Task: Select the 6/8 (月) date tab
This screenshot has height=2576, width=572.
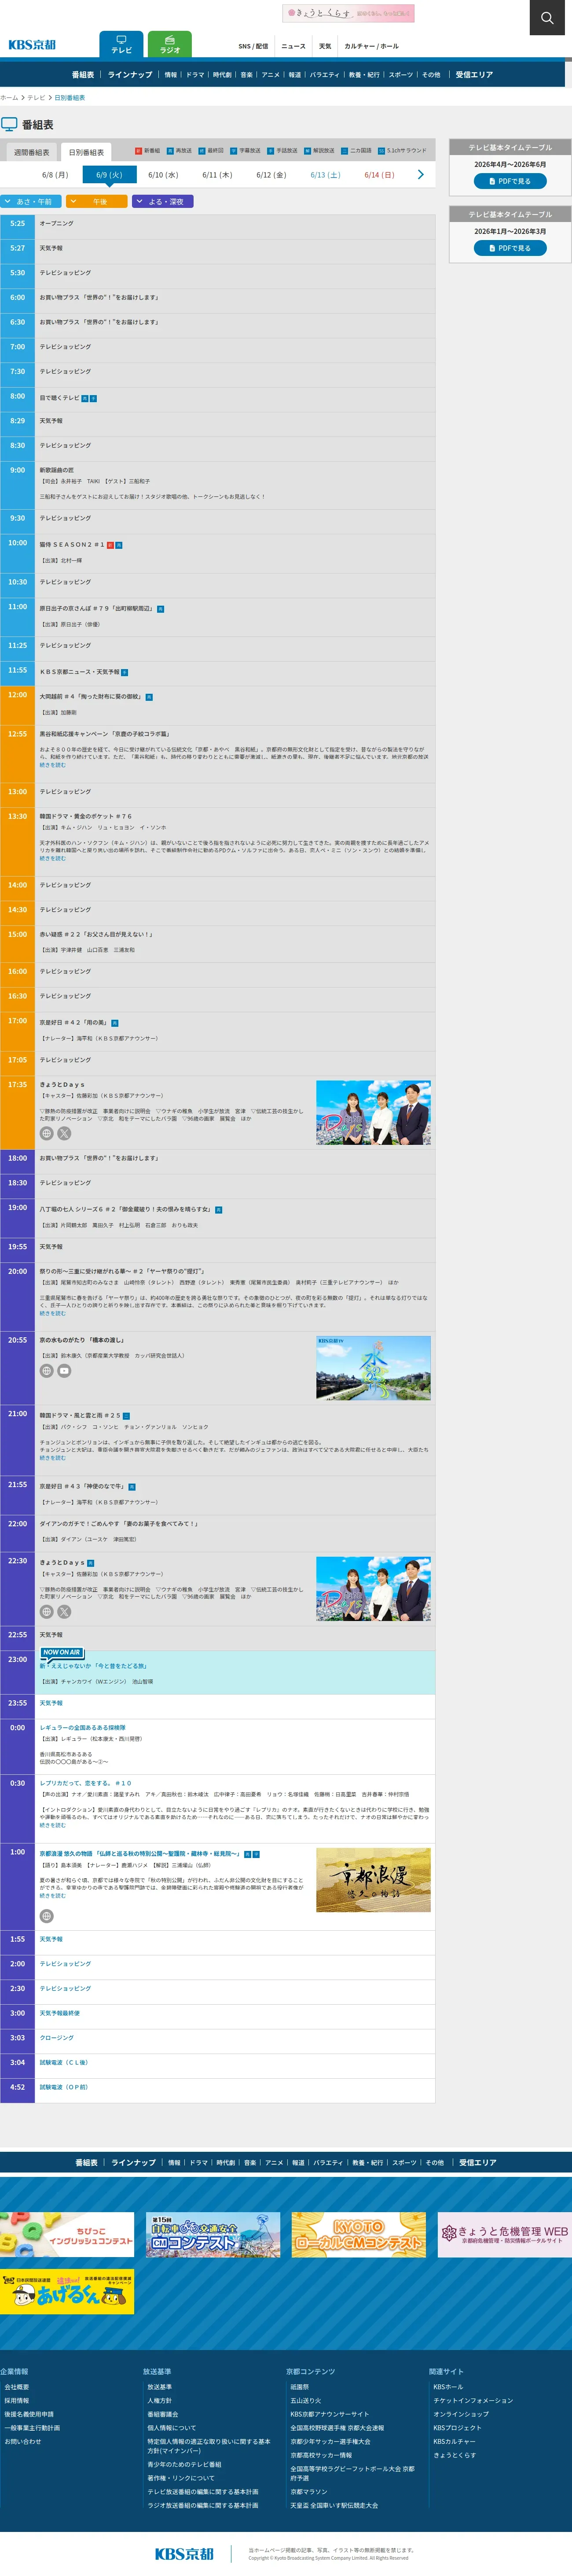Action: click(55, 175)
